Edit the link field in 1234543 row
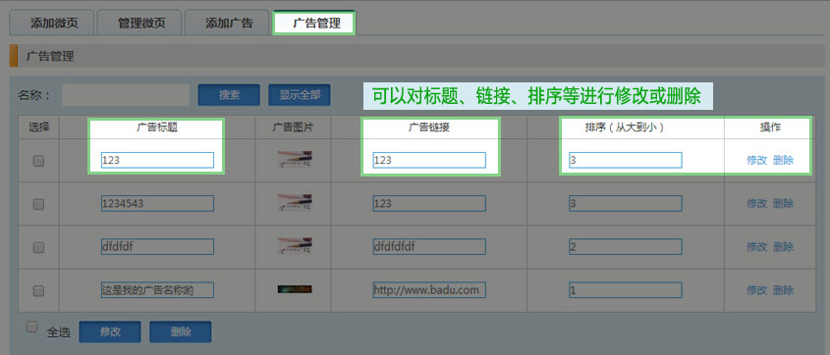 (429, 203)
